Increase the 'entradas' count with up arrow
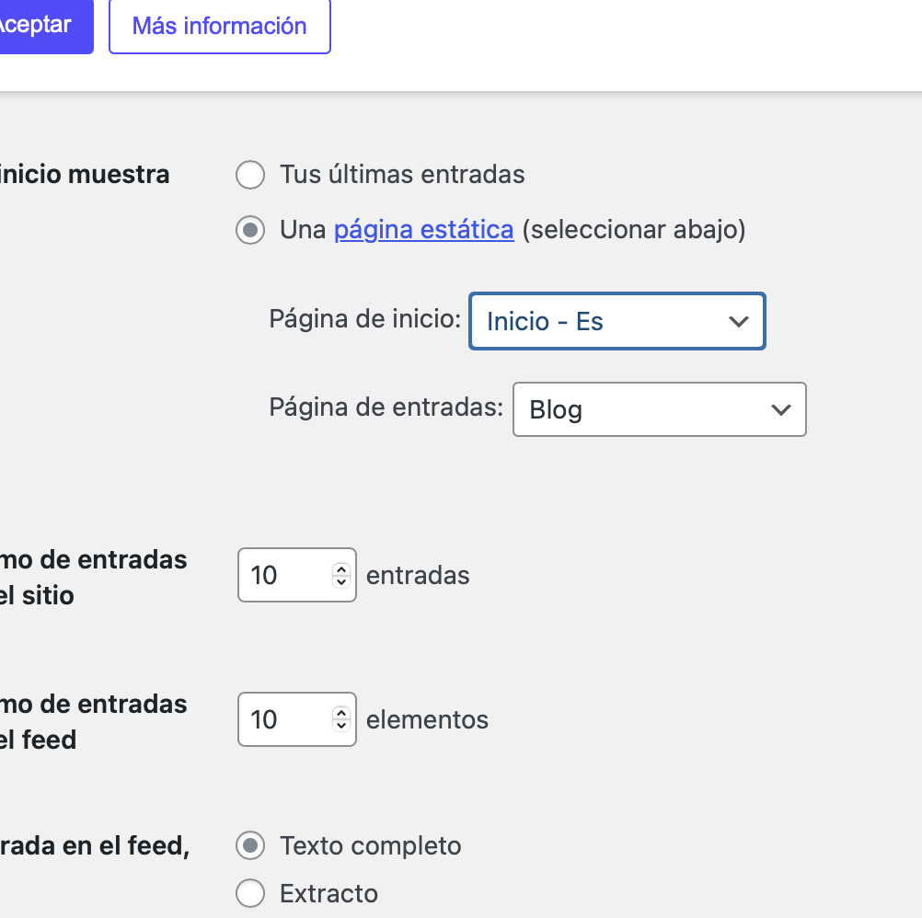This screenshot has width=922, height=918. pyautogui.click(x=341, y=569)
